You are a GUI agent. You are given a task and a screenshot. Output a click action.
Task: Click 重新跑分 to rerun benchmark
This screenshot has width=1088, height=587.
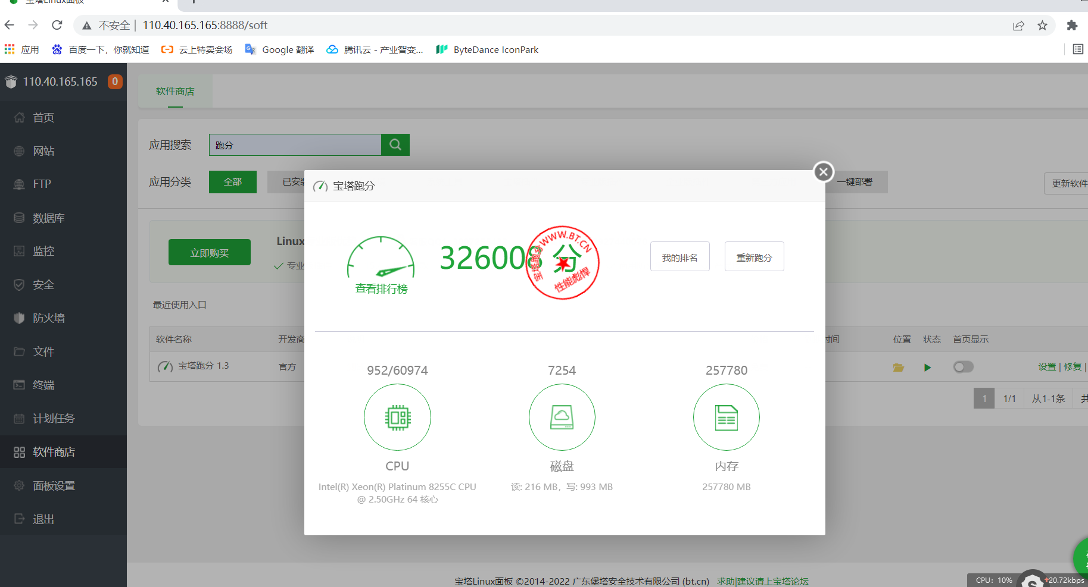pyautogui.click(x=754, y=256)
